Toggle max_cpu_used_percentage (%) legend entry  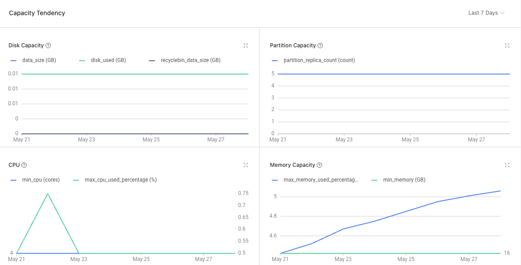115,180
